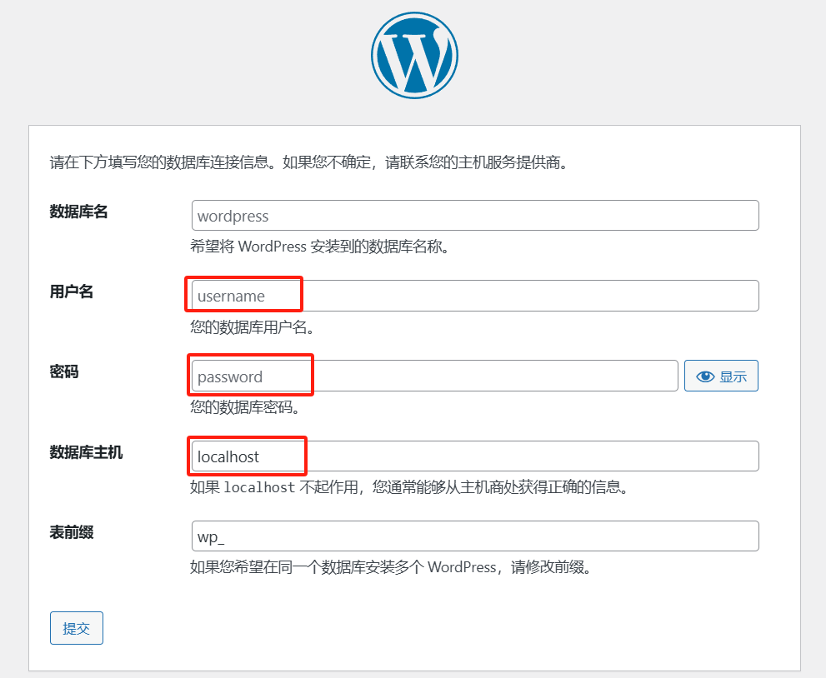Select the 密码 input with password placeholder
Screen dimensions: 826x678
click(x=434, y=376)
